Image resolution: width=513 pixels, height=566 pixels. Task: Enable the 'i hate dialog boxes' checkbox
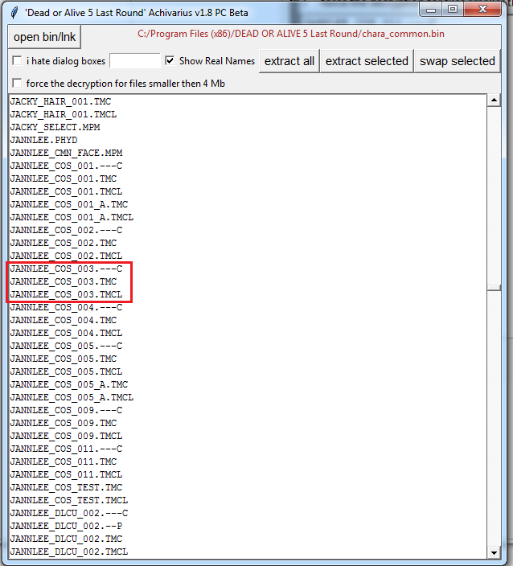[x=17, y=60]
